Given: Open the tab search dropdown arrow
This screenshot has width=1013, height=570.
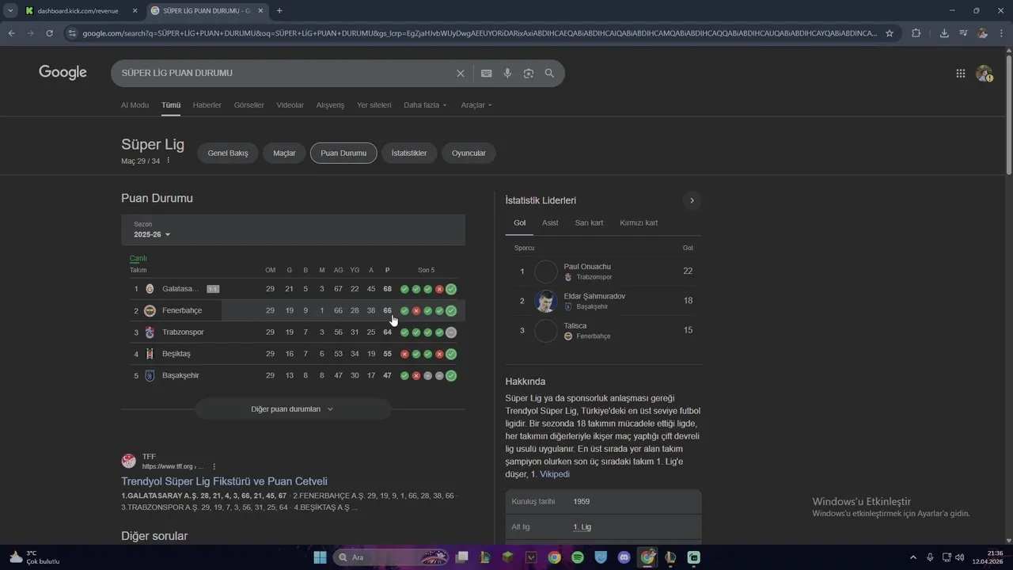Looking at the screenshot, I should pos(10,10).
